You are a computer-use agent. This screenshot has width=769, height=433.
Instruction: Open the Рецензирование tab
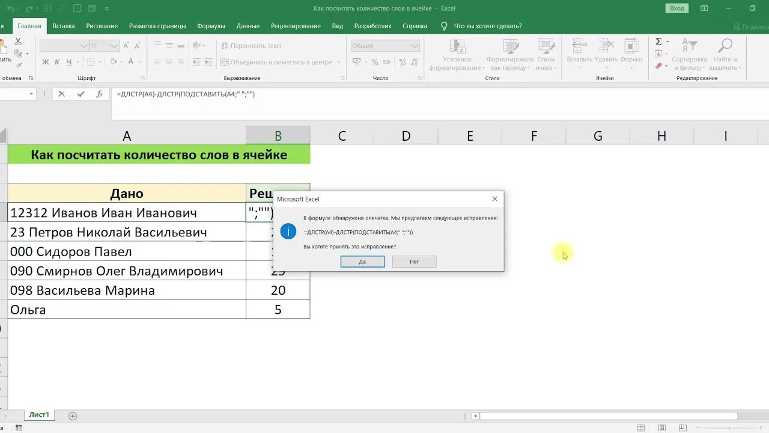pyautogui.click(x=296, y=26)
